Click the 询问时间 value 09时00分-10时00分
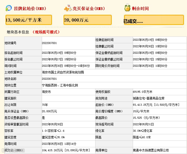187x154 pixels. [77, 66]
